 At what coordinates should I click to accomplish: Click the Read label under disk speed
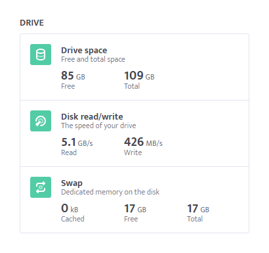tap(69, 152)
